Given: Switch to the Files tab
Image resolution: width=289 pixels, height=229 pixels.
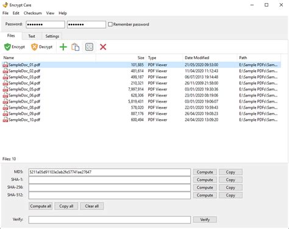Looking at the screenshot, I should point(11,36).
